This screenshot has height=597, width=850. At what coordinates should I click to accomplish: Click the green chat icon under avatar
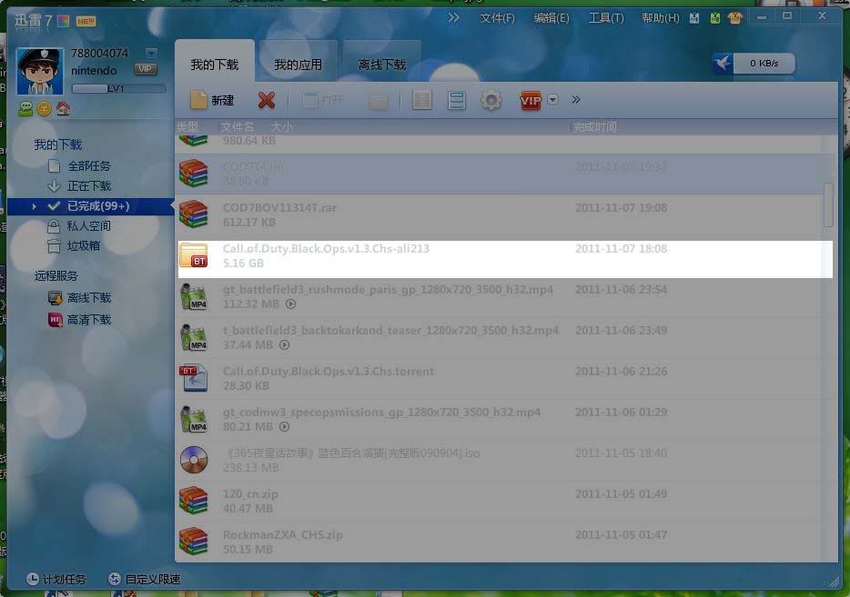(25, 109)
